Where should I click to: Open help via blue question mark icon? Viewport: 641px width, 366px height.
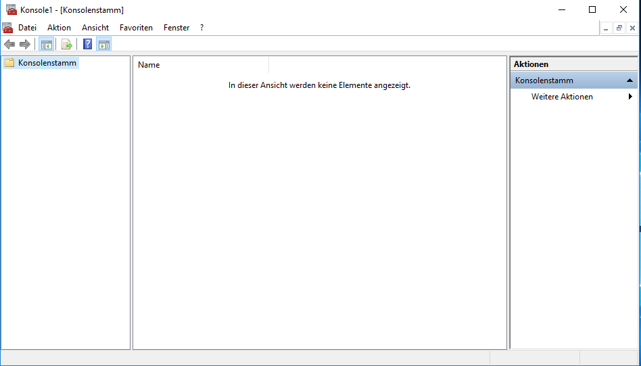coord(87,44)
